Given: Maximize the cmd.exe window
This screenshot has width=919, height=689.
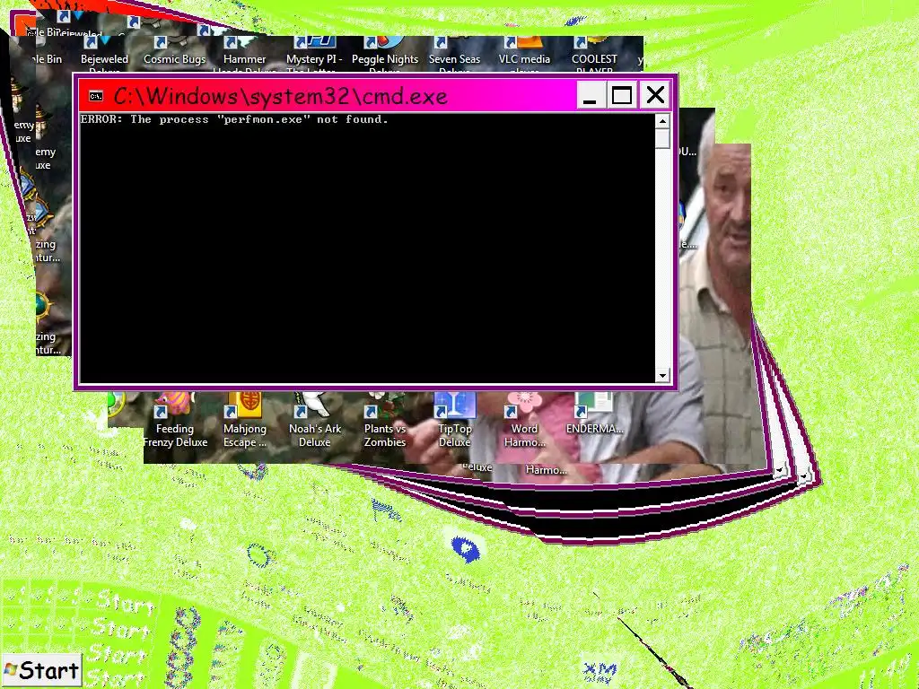Looking at the screenshot, I should click(622, 95).
